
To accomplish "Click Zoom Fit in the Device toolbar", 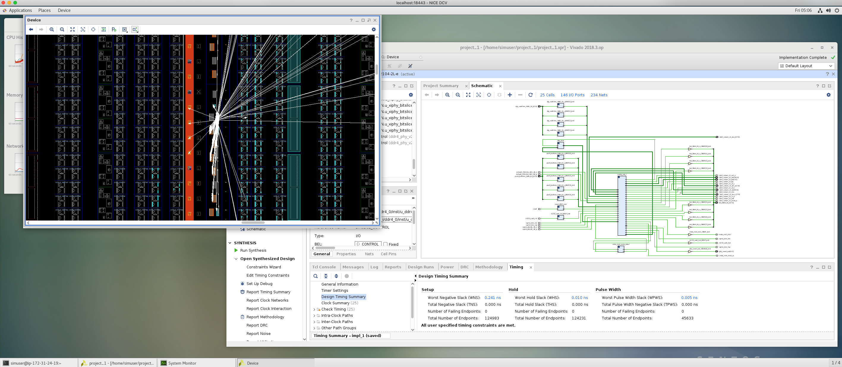I will click(72, 29).
